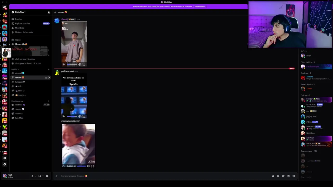Open user settings gear
The image size is (333, 187).
coord(47,176)
